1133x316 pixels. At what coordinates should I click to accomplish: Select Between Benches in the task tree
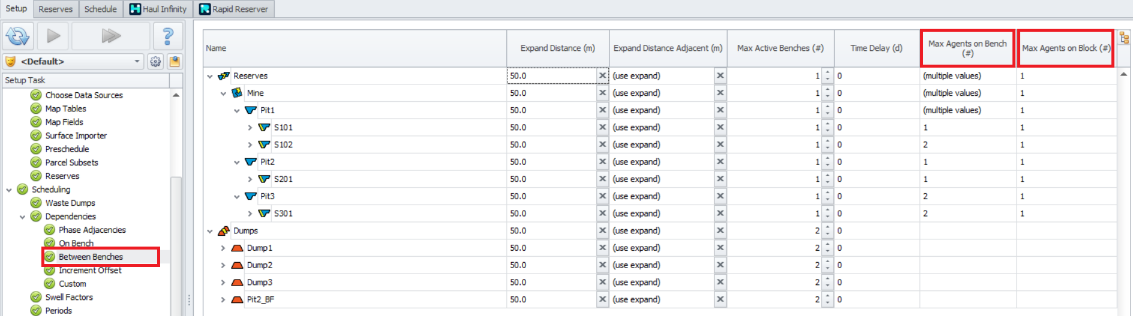point(91,257)
